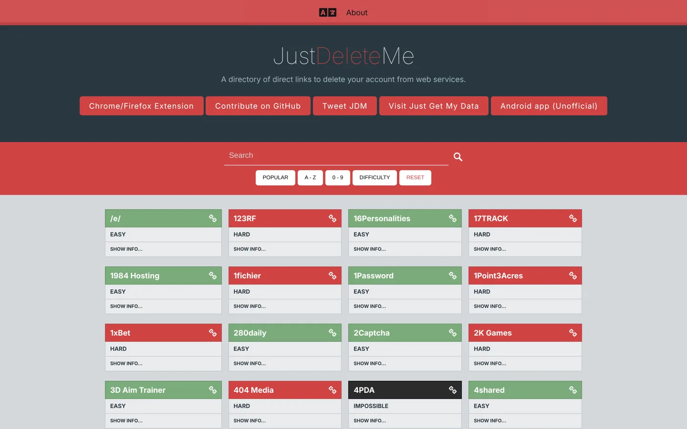Open the link icon on 4shared card

(573, 390)
